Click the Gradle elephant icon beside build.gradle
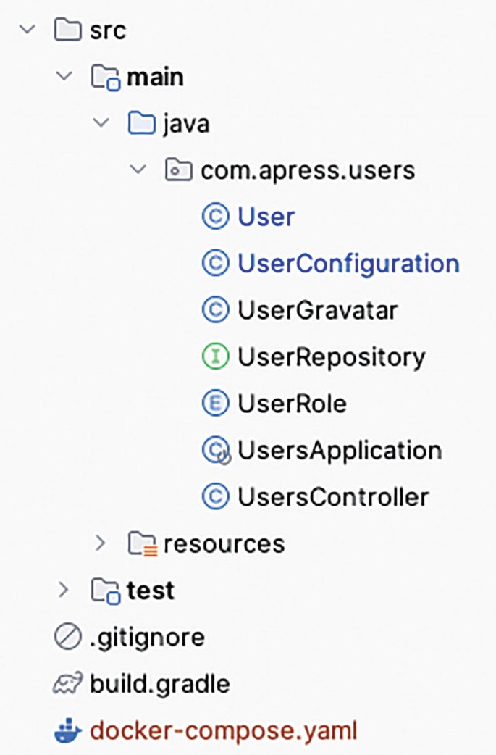 pos(69,683)
